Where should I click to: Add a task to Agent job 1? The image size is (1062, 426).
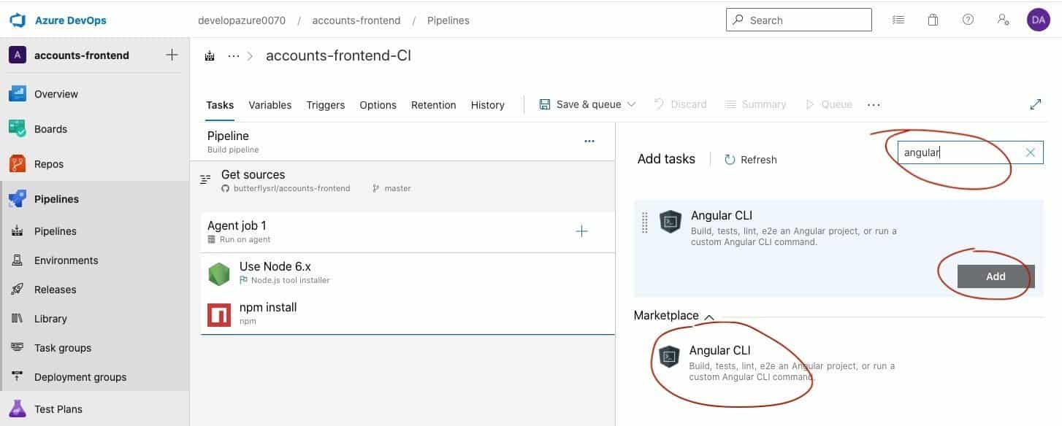[581, 231]
